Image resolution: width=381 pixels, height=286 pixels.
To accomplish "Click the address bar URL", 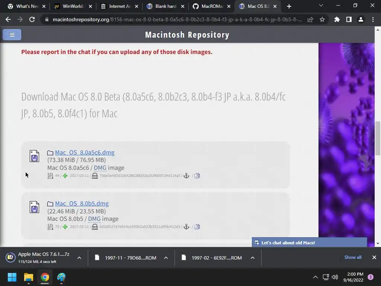I will (x=177, y=19).
